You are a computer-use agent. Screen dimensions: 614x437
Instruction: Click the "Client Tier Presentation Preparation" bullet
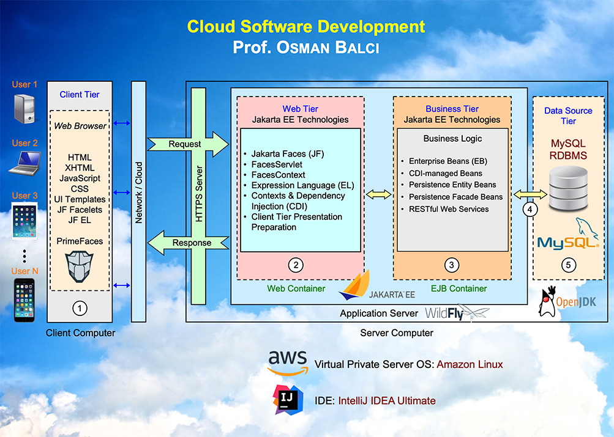pos(296,222)
